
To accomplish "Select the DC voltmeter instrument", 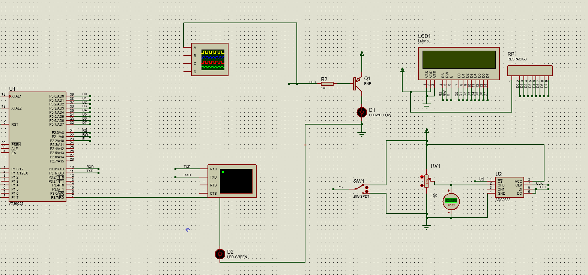I will pyautogui.click(x=451, y=201).
